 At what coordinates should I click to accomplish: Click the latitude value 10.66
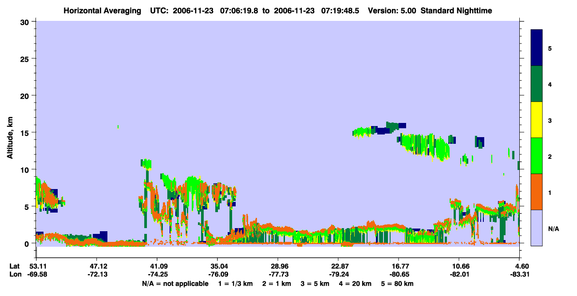[x=459, y=266]
